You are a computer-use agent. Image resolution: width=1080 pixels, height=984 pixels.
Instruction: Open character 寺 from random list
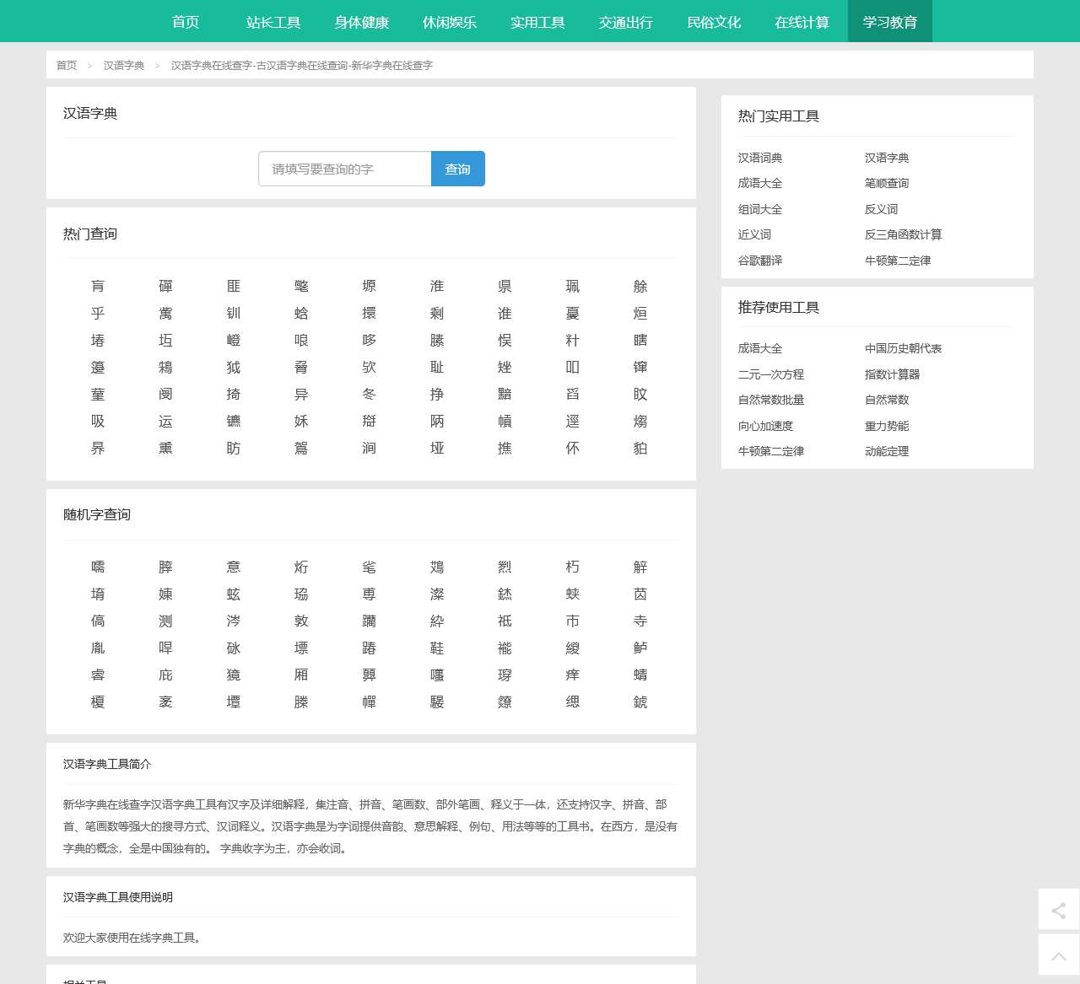tap(640, 621)
